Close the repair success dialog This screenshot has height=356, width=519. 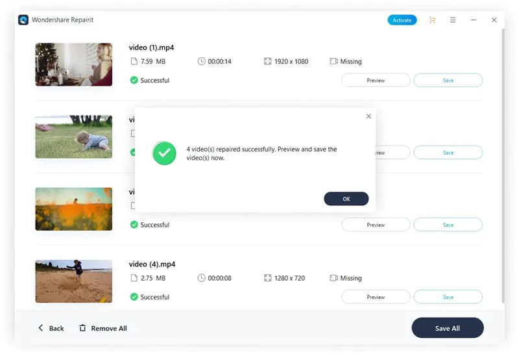click(368, 116)
